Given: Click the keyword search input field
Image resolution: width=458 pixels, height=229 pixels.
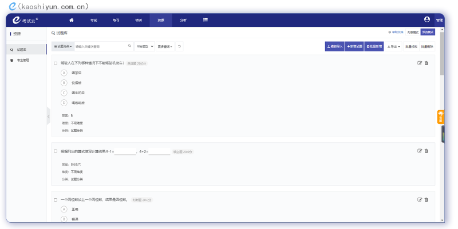Looking at the screenshot, I should click(x=100, y=46).
